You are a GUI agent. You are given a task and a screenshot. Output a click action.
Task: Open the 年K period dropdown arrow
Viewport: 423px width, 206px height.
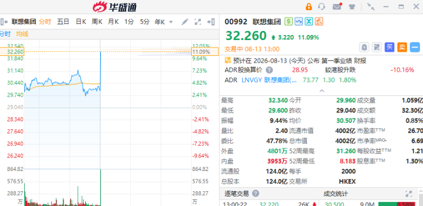click(x=171, y=22)
